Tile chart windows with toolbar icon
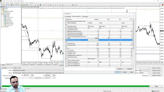The image size is (164, 92). point(40,5)
